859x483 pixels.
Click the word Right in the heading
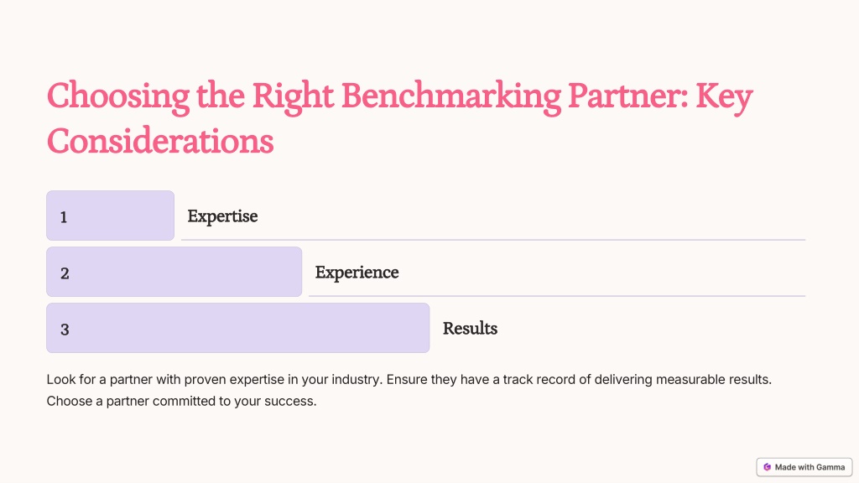point(293,97)
